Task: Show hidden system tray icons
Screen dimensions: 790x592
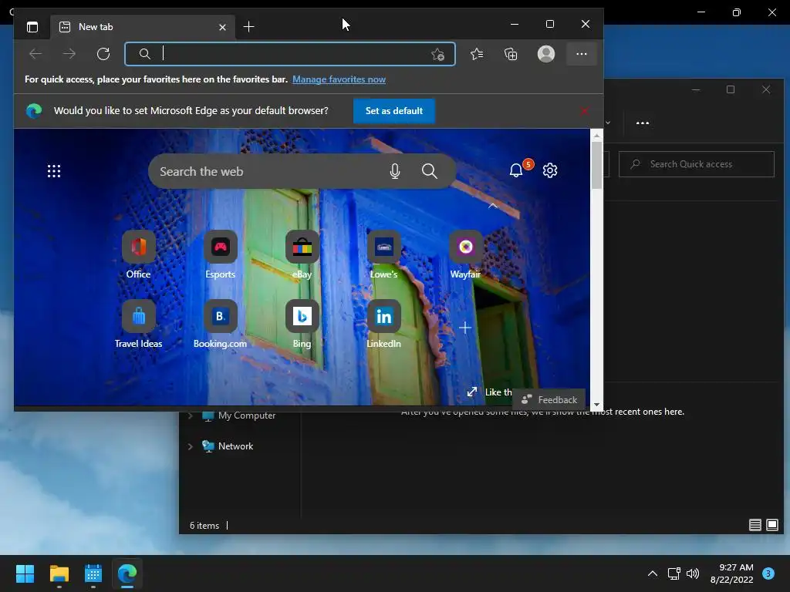Action: [653, 573]
